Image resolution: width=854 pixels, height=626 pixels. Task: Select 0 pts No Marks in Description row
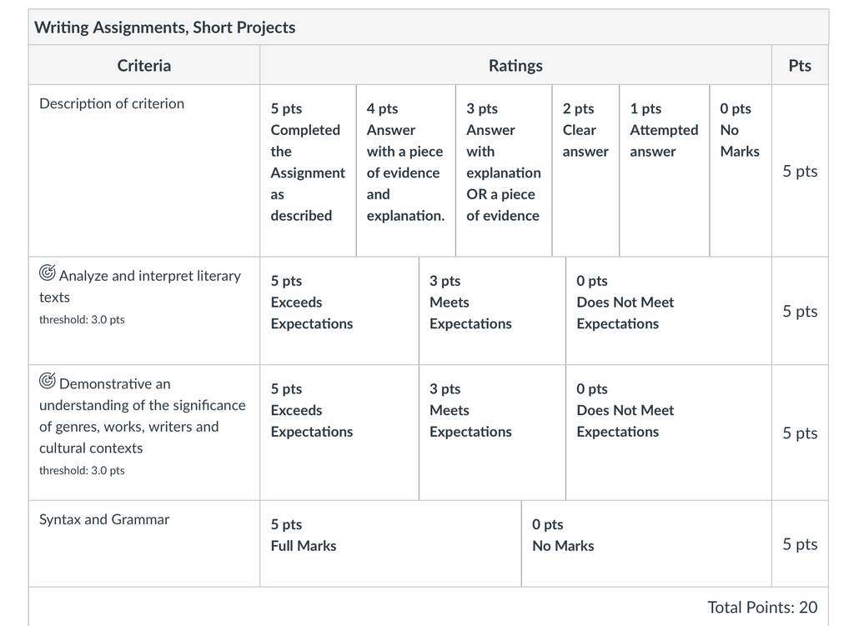[741, 170]
